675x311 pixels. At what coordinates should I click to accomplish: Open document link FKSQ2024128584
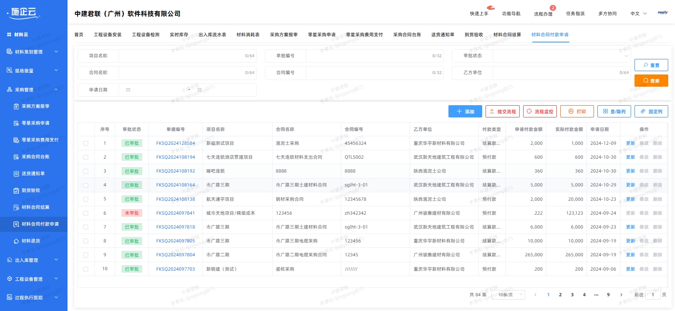(175, 144)
